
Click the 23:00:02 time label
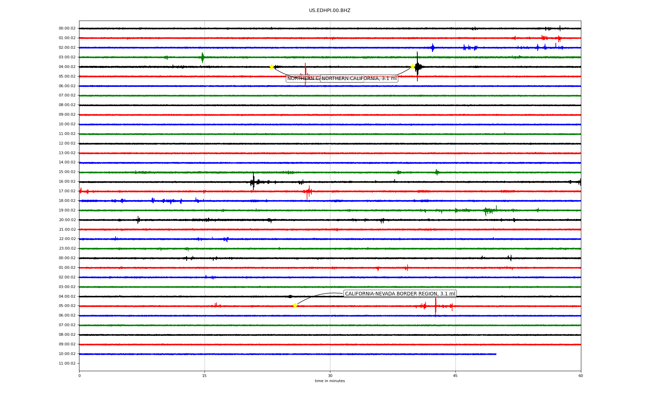[67, 249]
